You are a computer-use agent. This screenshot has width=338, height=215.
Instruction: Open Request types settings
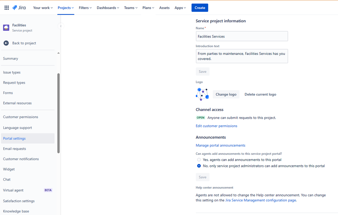pos(28,83)
